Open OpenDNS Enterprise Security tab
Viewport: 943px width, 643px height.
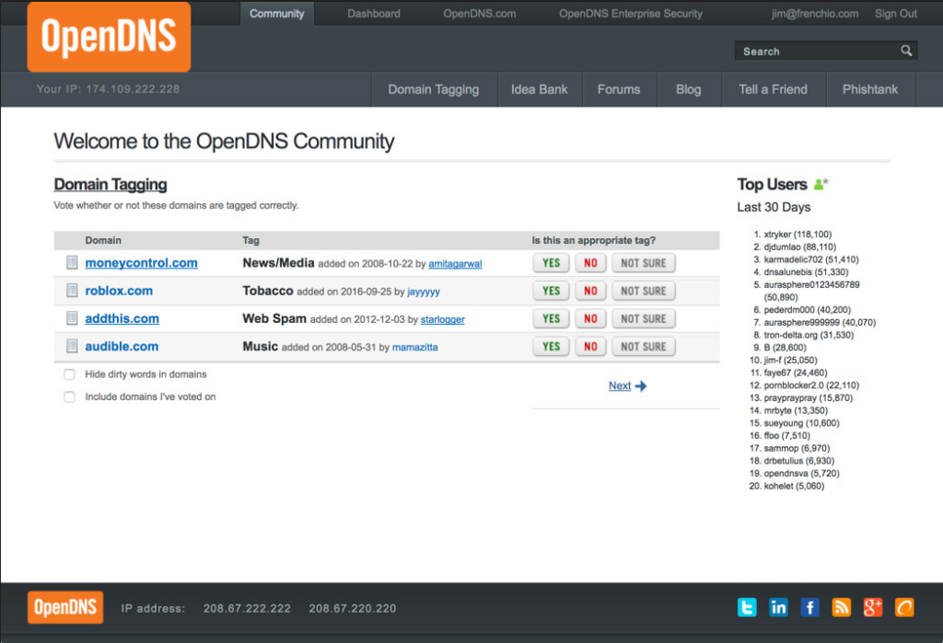point(630,13)
